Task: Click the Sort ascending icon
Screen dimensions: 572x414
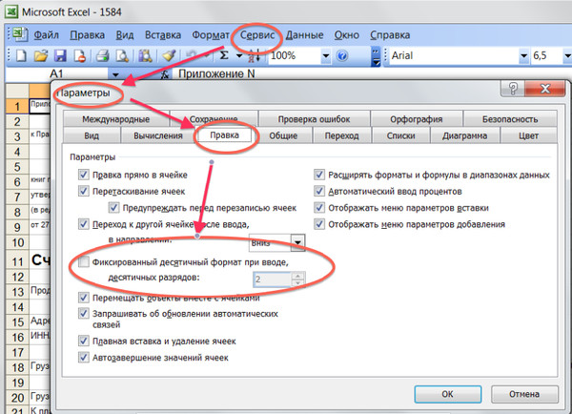Action: [255, 56]
